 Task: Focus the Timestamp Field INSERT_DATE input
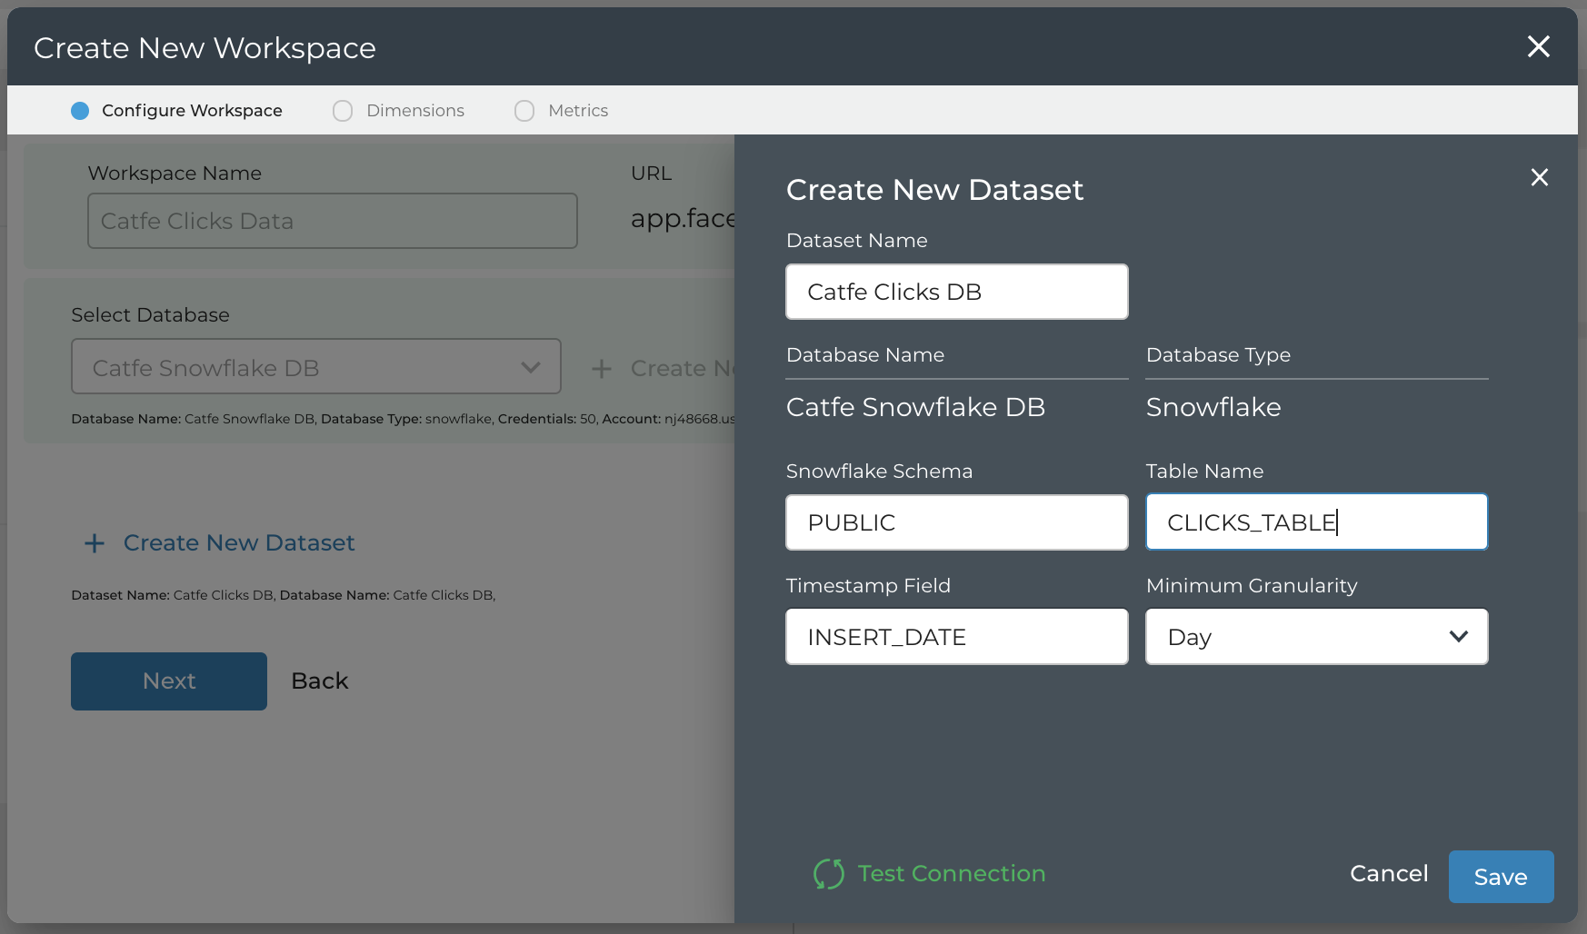click(x=956, y=637)
